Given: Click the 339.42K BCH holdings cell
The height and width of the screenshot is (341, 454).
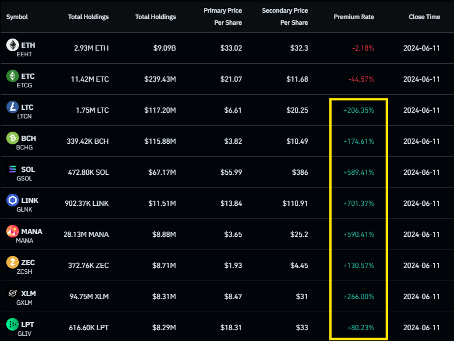Looking at the screenshot, I should click(x=88, y=141).
